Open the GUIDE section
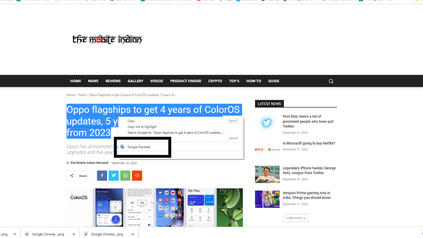 point(274,81)
